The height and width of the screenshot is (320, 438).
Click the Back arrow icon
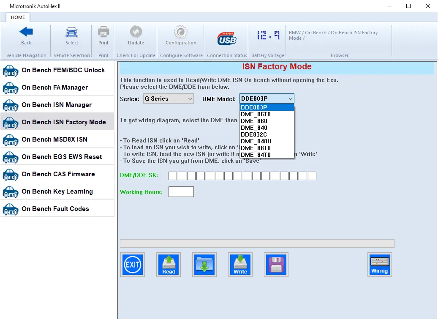point(26,32)
